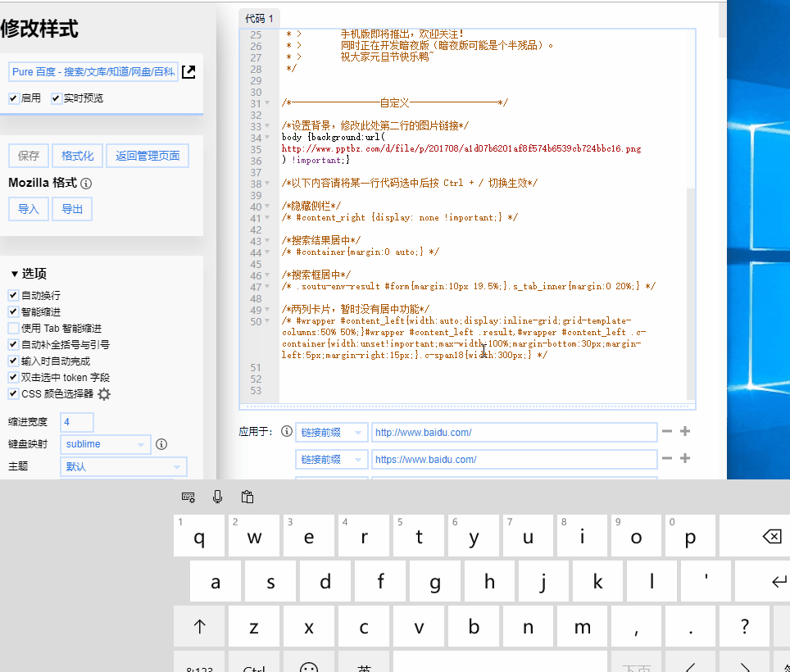
Task: Remove the http://www.baidu.com/ rule with minus
Action: [667, 432]
